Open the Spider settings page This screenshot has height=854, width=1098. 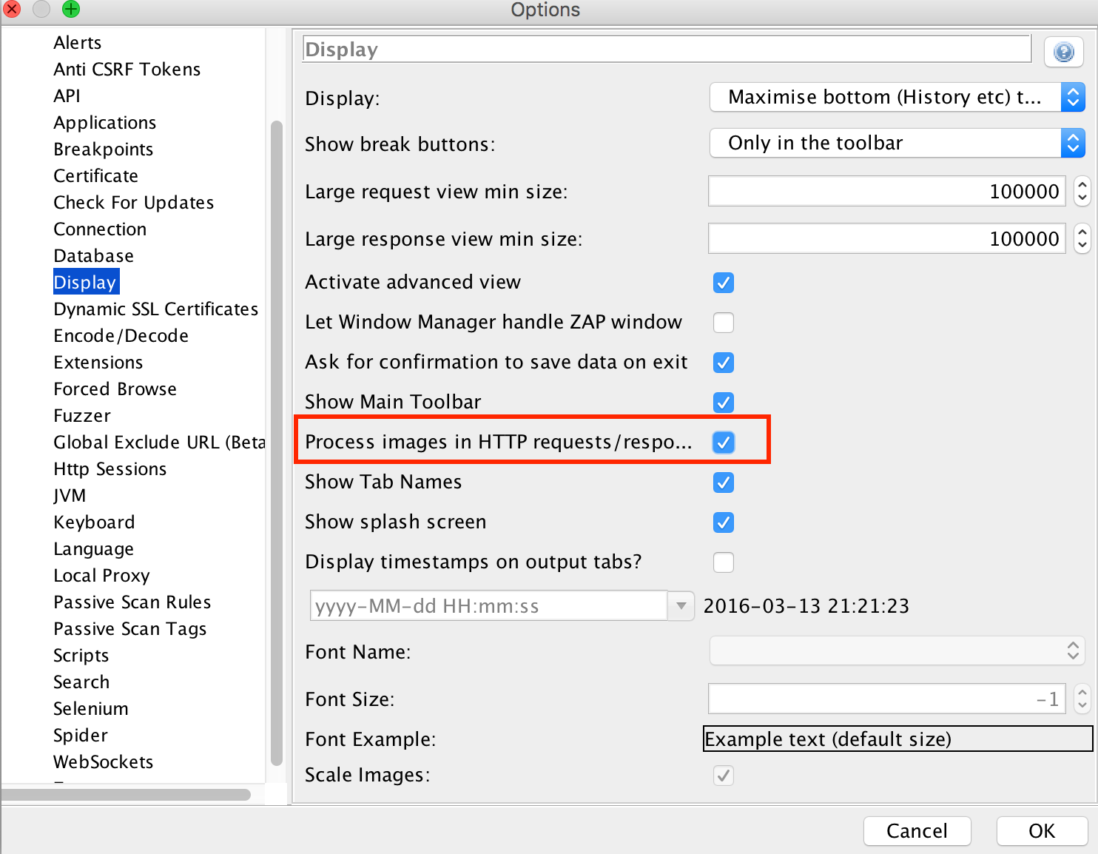pyautogui.click(x=80, y=735)
